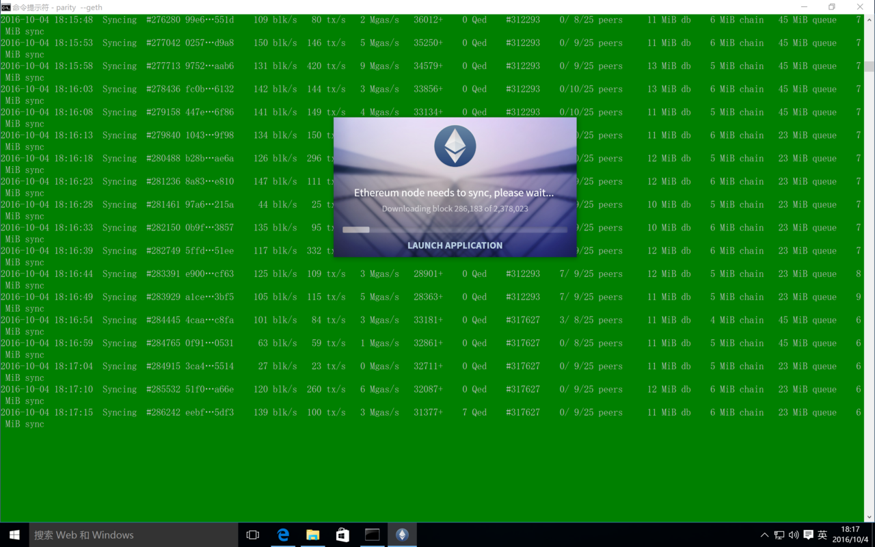Viewport: 875px width, 547px height.
Task: Open Task View from the taskbar
Action: (x=253, y=535)
